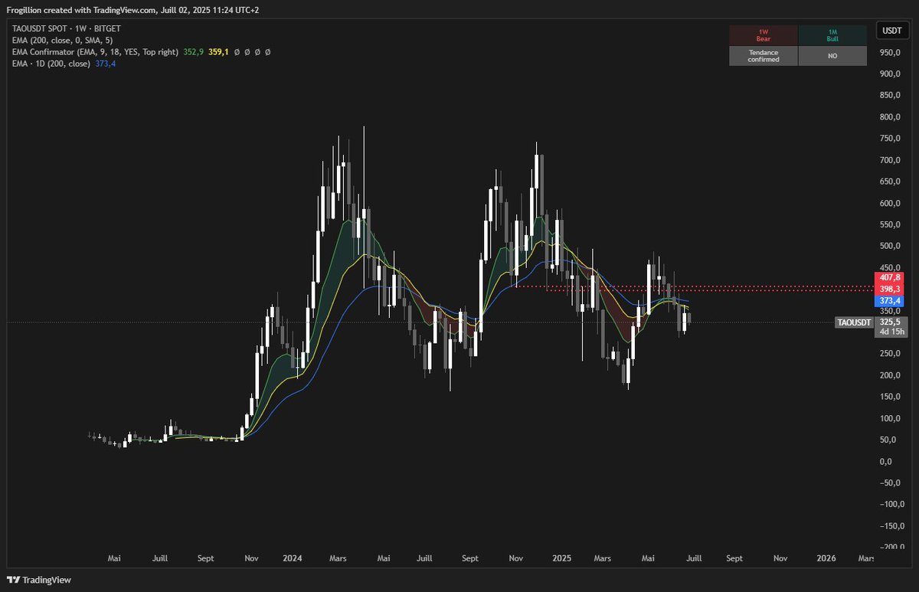The image size is (919, 592).
Task: Click the yellow 359,1 indicator value
Action: pos(217,52)
